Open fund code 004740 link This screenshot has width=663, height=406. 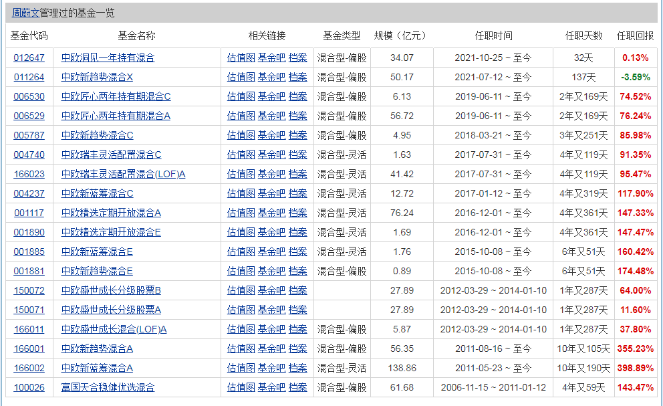(x=29, y=155)
